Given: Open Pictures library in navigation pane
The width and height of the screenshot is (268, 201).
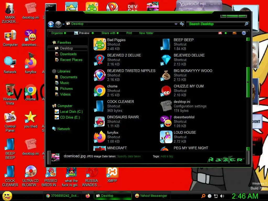Looking at the screenshot, I should point(66,88).
